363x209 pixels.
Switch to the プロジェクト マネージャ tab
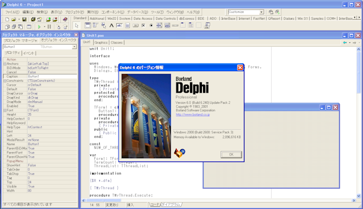(20, 41)
